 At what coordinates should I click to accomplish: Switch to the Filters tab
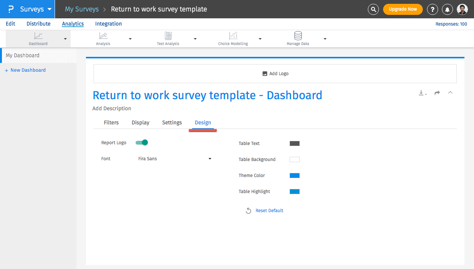pyautogui.click(x=111, y=122)
